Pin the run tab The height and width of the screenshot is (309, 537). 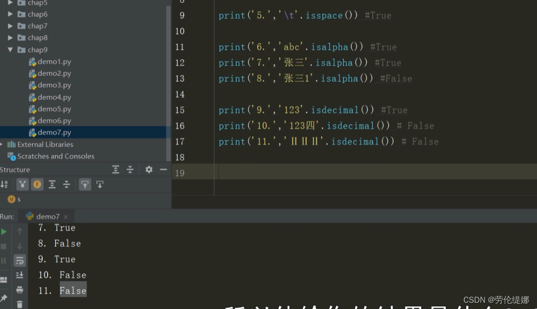[4, 298]
